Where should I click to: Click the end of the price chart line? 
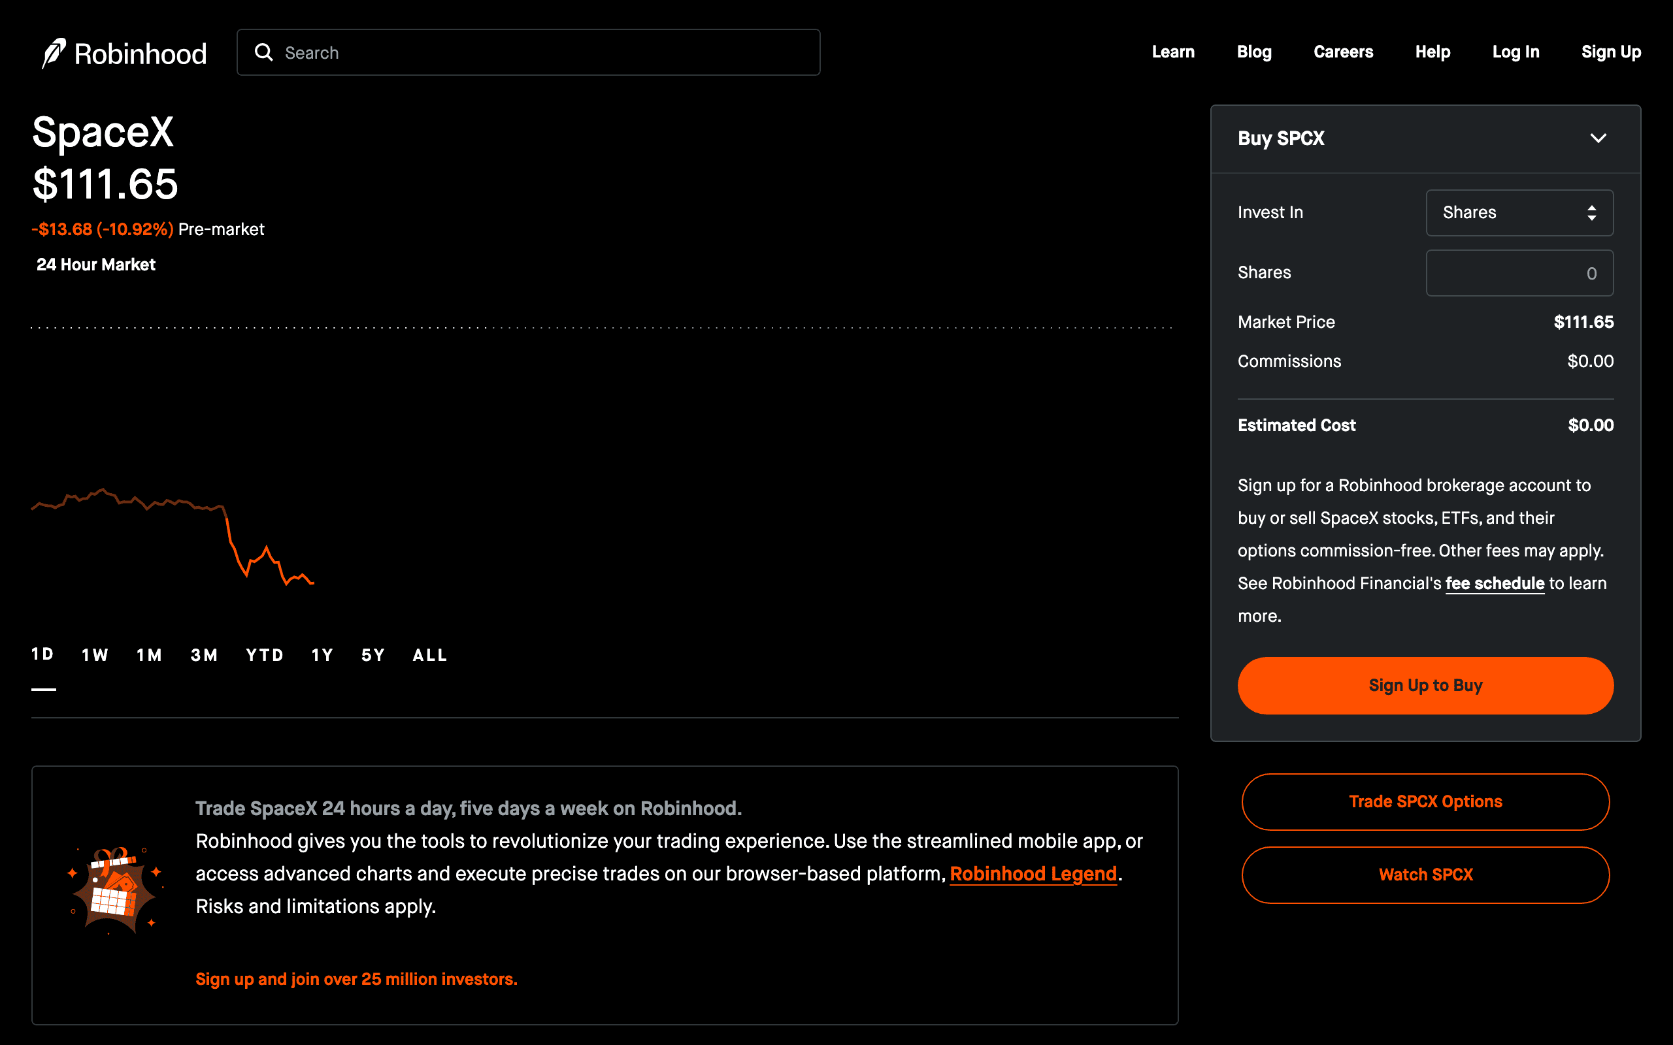click(x=312, y=583)
